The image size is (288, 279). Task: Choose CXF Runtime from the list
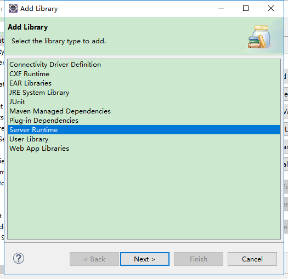[30, 74]
